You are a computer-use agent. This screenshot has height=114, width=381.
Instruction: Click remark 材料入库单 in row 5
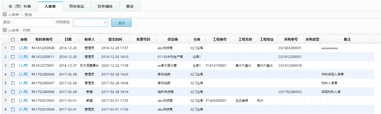coord(329,83)
